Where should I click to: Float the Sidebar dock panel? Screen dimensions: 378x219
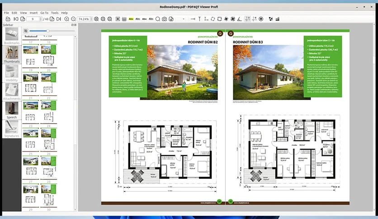pos(72,25)
